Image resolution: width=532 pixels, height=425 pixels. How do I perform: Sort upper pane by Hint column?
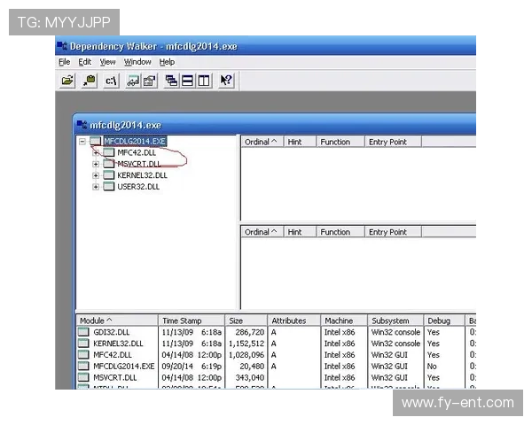(x=300, y=142)
